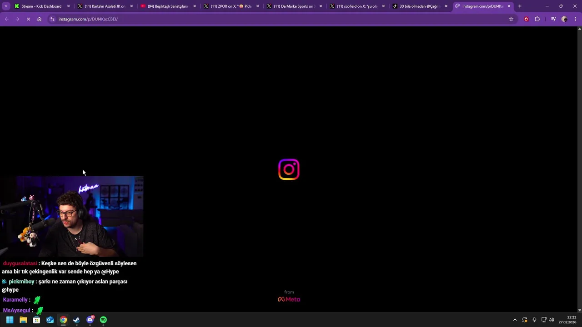
Task: Go back to previous page
Action: point(6,19)
